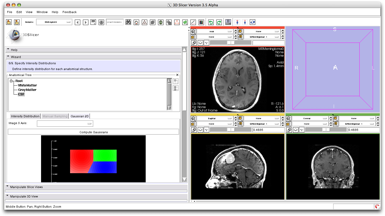
Task: Toggle link slice controls in Sagittal viewer
Action: [194, 130]
